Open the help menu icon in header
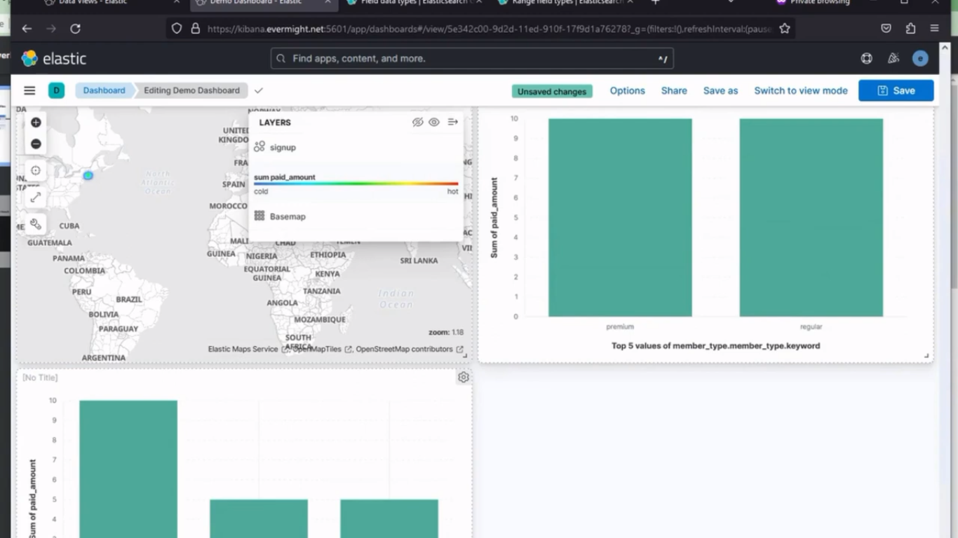 click(867, 59)
